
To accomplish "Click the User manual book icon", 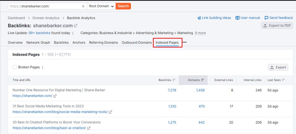I will [x=237, y=18].
